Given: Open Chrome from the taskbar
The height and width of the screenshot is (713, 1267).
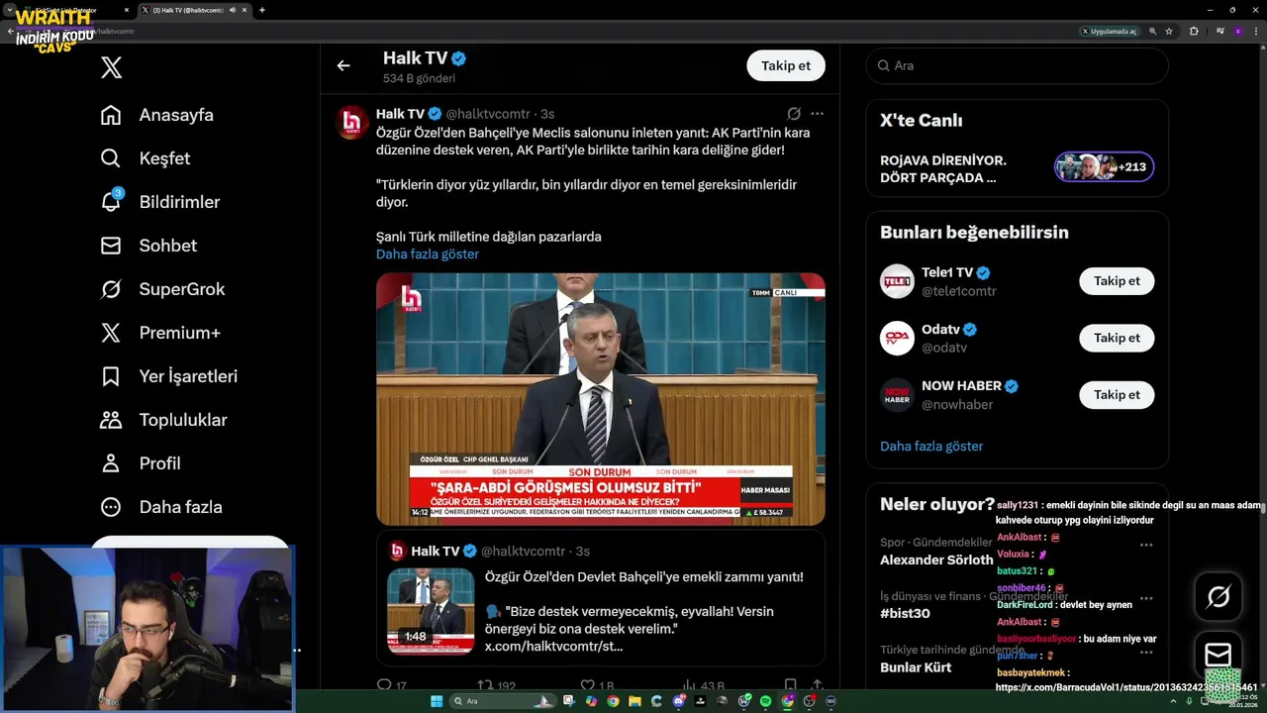Looking at the screenshot, I should click(613, 701).
